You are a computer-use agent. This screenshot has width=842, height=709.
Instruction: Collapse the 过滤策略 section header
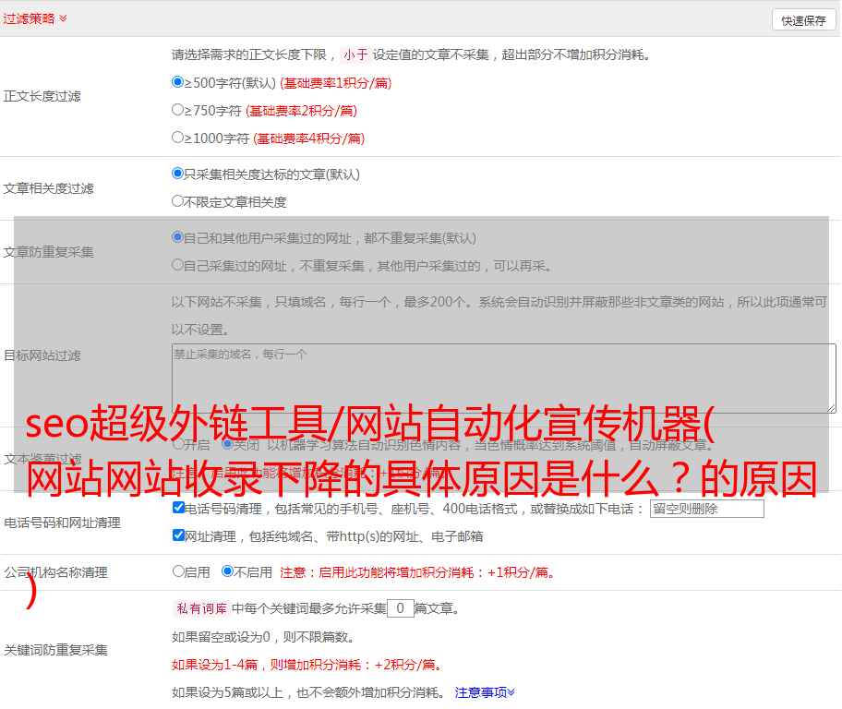coord(35,18)
